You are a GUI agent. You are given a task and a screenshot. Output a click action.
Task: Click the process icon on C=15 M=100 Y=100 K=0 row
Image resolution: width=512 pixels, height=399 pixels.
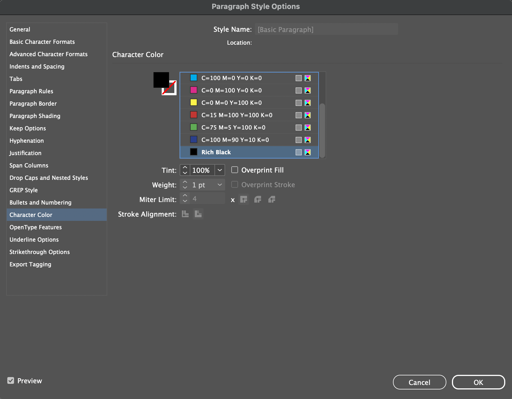[x=299, y=115]
